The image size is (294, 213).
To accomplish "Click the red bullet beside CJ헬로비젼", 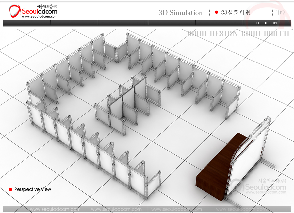I will (216, 12).
